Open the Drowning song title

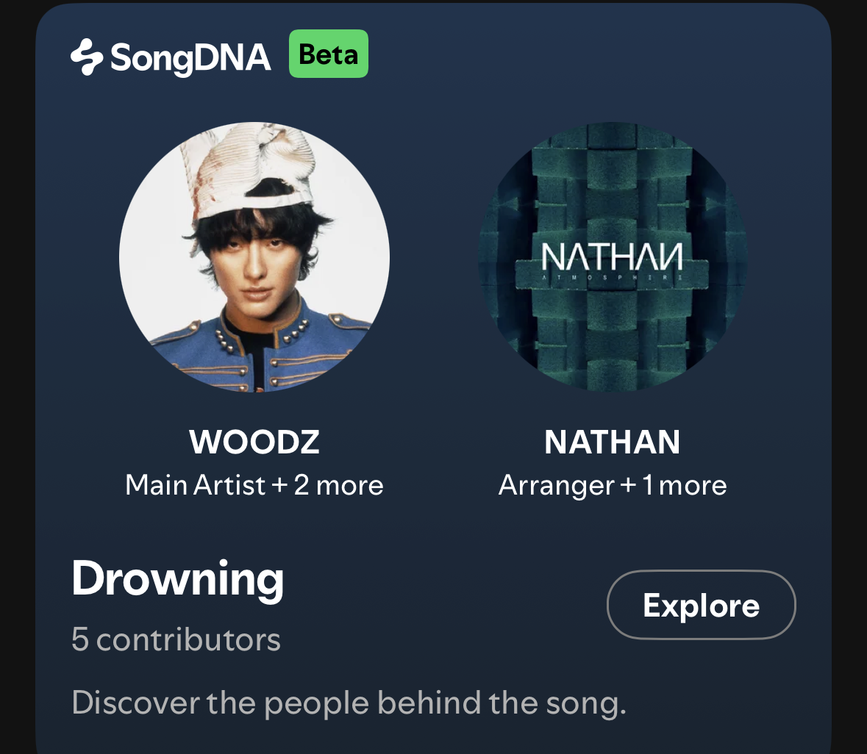pos(177,579)
